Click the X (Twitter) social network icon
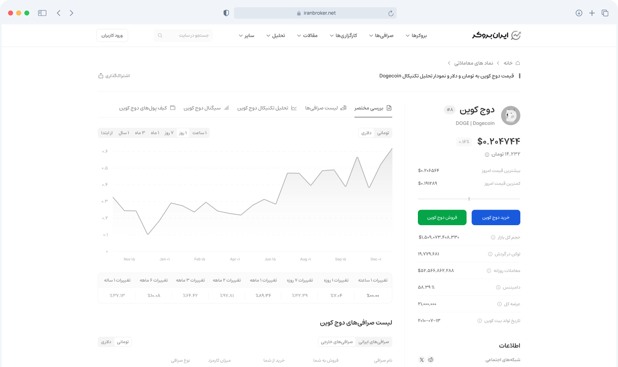This screenshot has height=367, width=618. click(x=421, y=360)
